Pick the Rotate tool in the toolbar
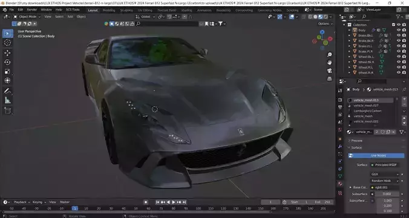 (8, 62)
